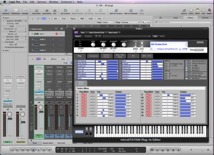
Task: Open the Show Channel Strip dropdown
Action: point(98,32)
